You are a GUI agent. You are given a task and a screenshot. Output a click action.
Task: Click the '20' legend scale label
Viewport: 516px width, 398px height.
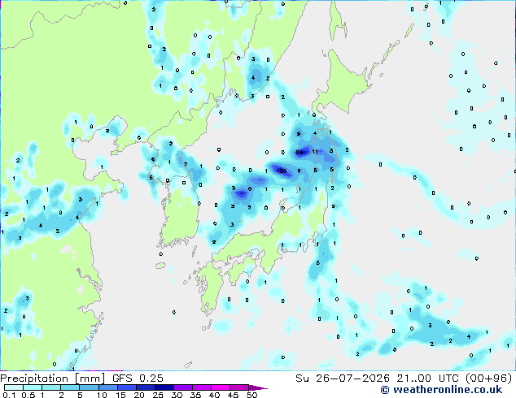click(x=139, y=395)
